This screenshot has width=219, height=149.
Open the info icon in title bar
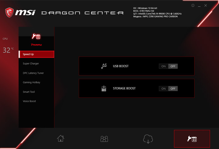pos(193,5)
